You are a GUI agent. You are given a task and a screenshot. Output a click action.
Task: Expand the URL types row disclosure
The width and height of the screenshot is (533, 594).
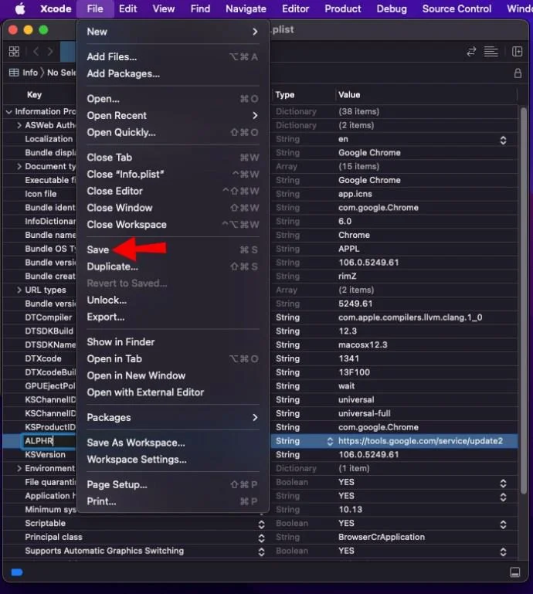click(19, 290)
